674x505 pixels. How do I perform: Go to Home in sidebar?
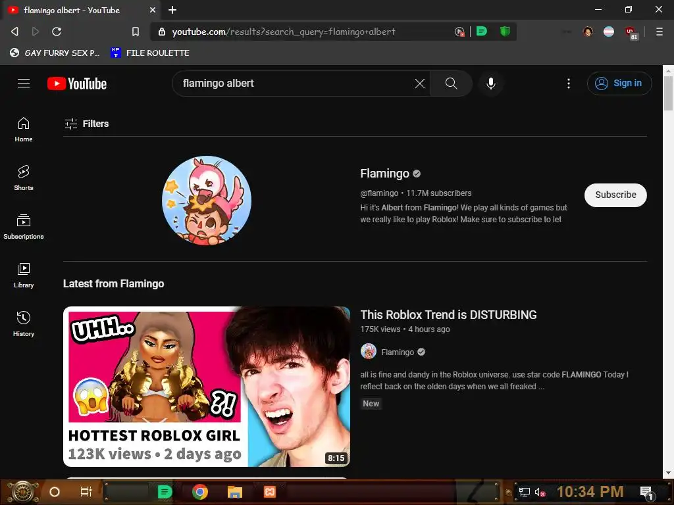pyautogui.click(x=24, y=130)
